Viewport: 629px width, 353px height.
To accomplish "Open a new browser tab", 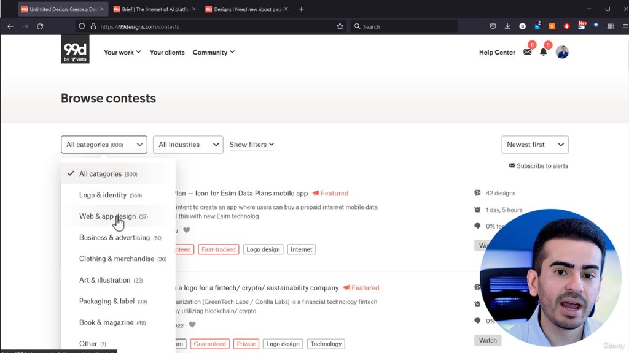I will click(301, 9).
